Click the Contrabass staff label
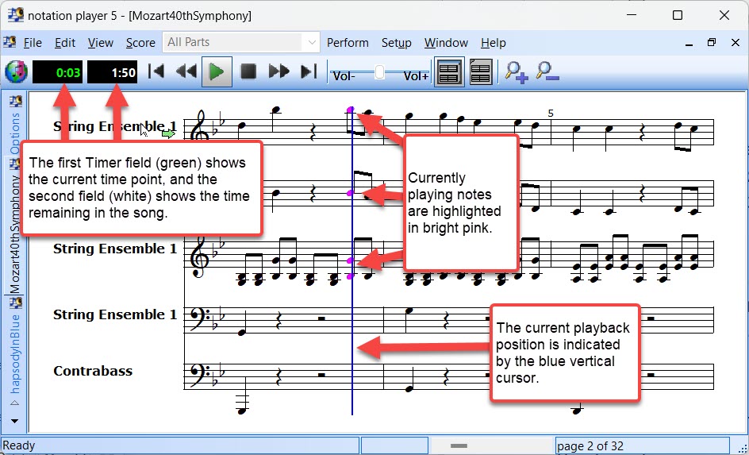The height and width of the screenshot is (455, 749). click(93, 371)
